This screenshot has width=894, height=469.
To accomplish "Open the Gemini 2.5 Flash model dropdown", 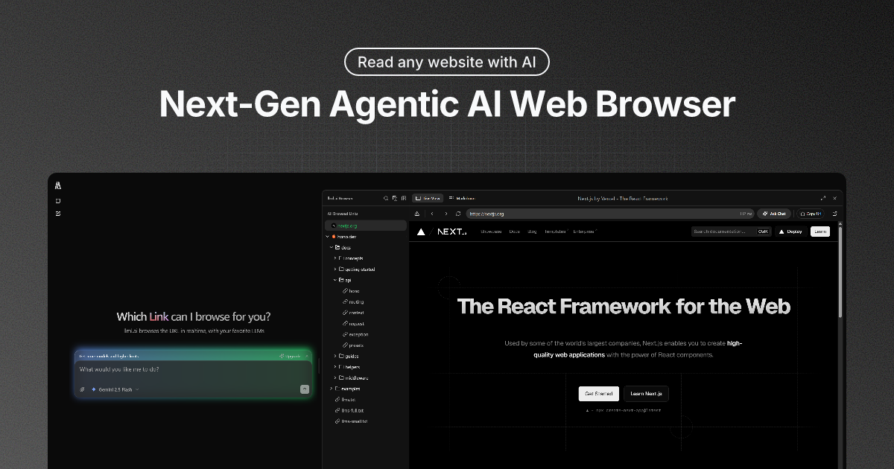I will [x=114, y=389].
